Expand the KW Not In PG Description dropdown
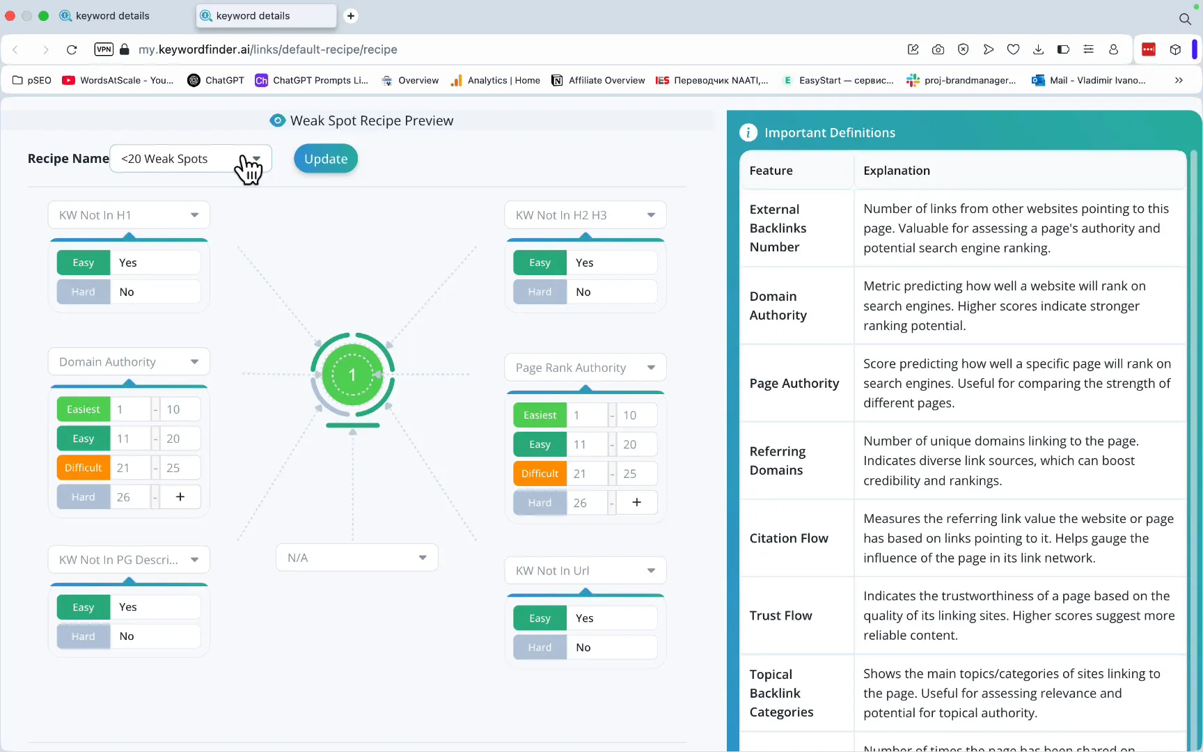Viewport: 1203px width, 752px height. click(x=129, y=560)
